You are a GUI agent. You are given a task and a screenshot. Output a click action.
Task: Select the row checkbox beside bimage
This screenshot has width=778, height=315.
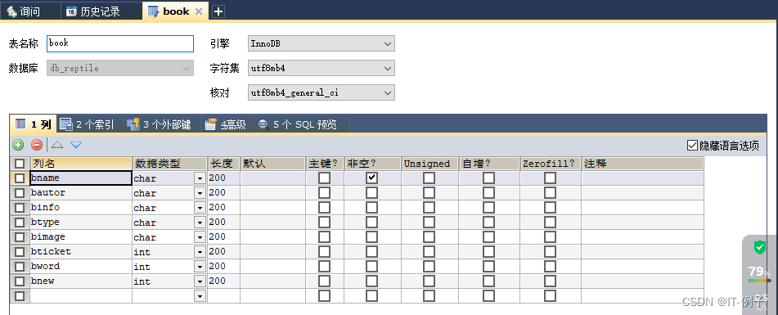[20, 237]
